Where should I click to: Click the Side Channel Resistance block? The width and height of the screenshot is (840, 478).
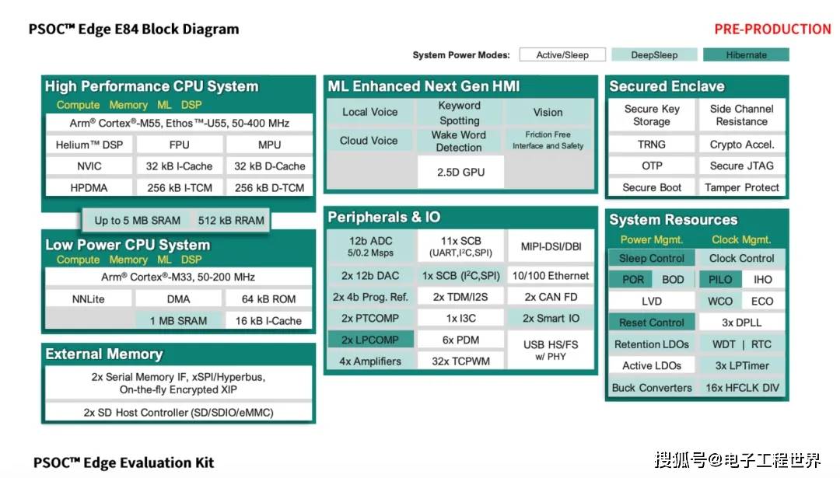[742, 114]
